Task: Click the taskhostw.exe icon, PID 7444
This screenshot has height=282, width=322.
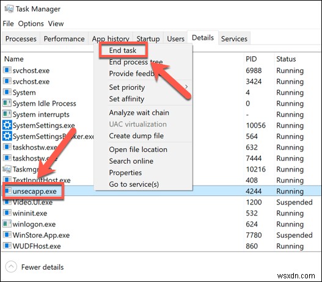Action: point(7,158)
